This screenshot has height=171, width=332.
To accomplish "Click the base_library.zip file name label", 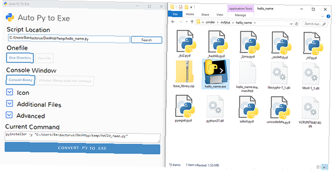I will pyautogui.click(x=184, y=86).
